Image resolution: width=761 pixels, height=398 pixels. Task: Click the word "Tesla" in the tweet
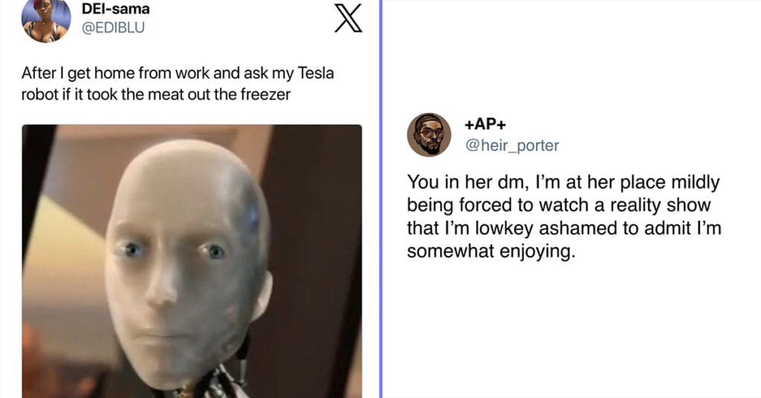(x=315, y=74)
